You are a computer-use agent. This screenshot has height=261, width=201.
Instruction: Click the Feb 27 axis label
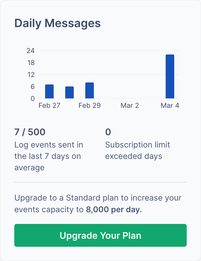tap(49, 105)
